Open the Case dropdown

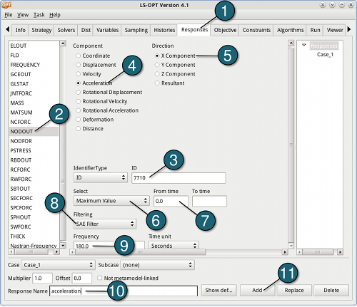point(58,265)
